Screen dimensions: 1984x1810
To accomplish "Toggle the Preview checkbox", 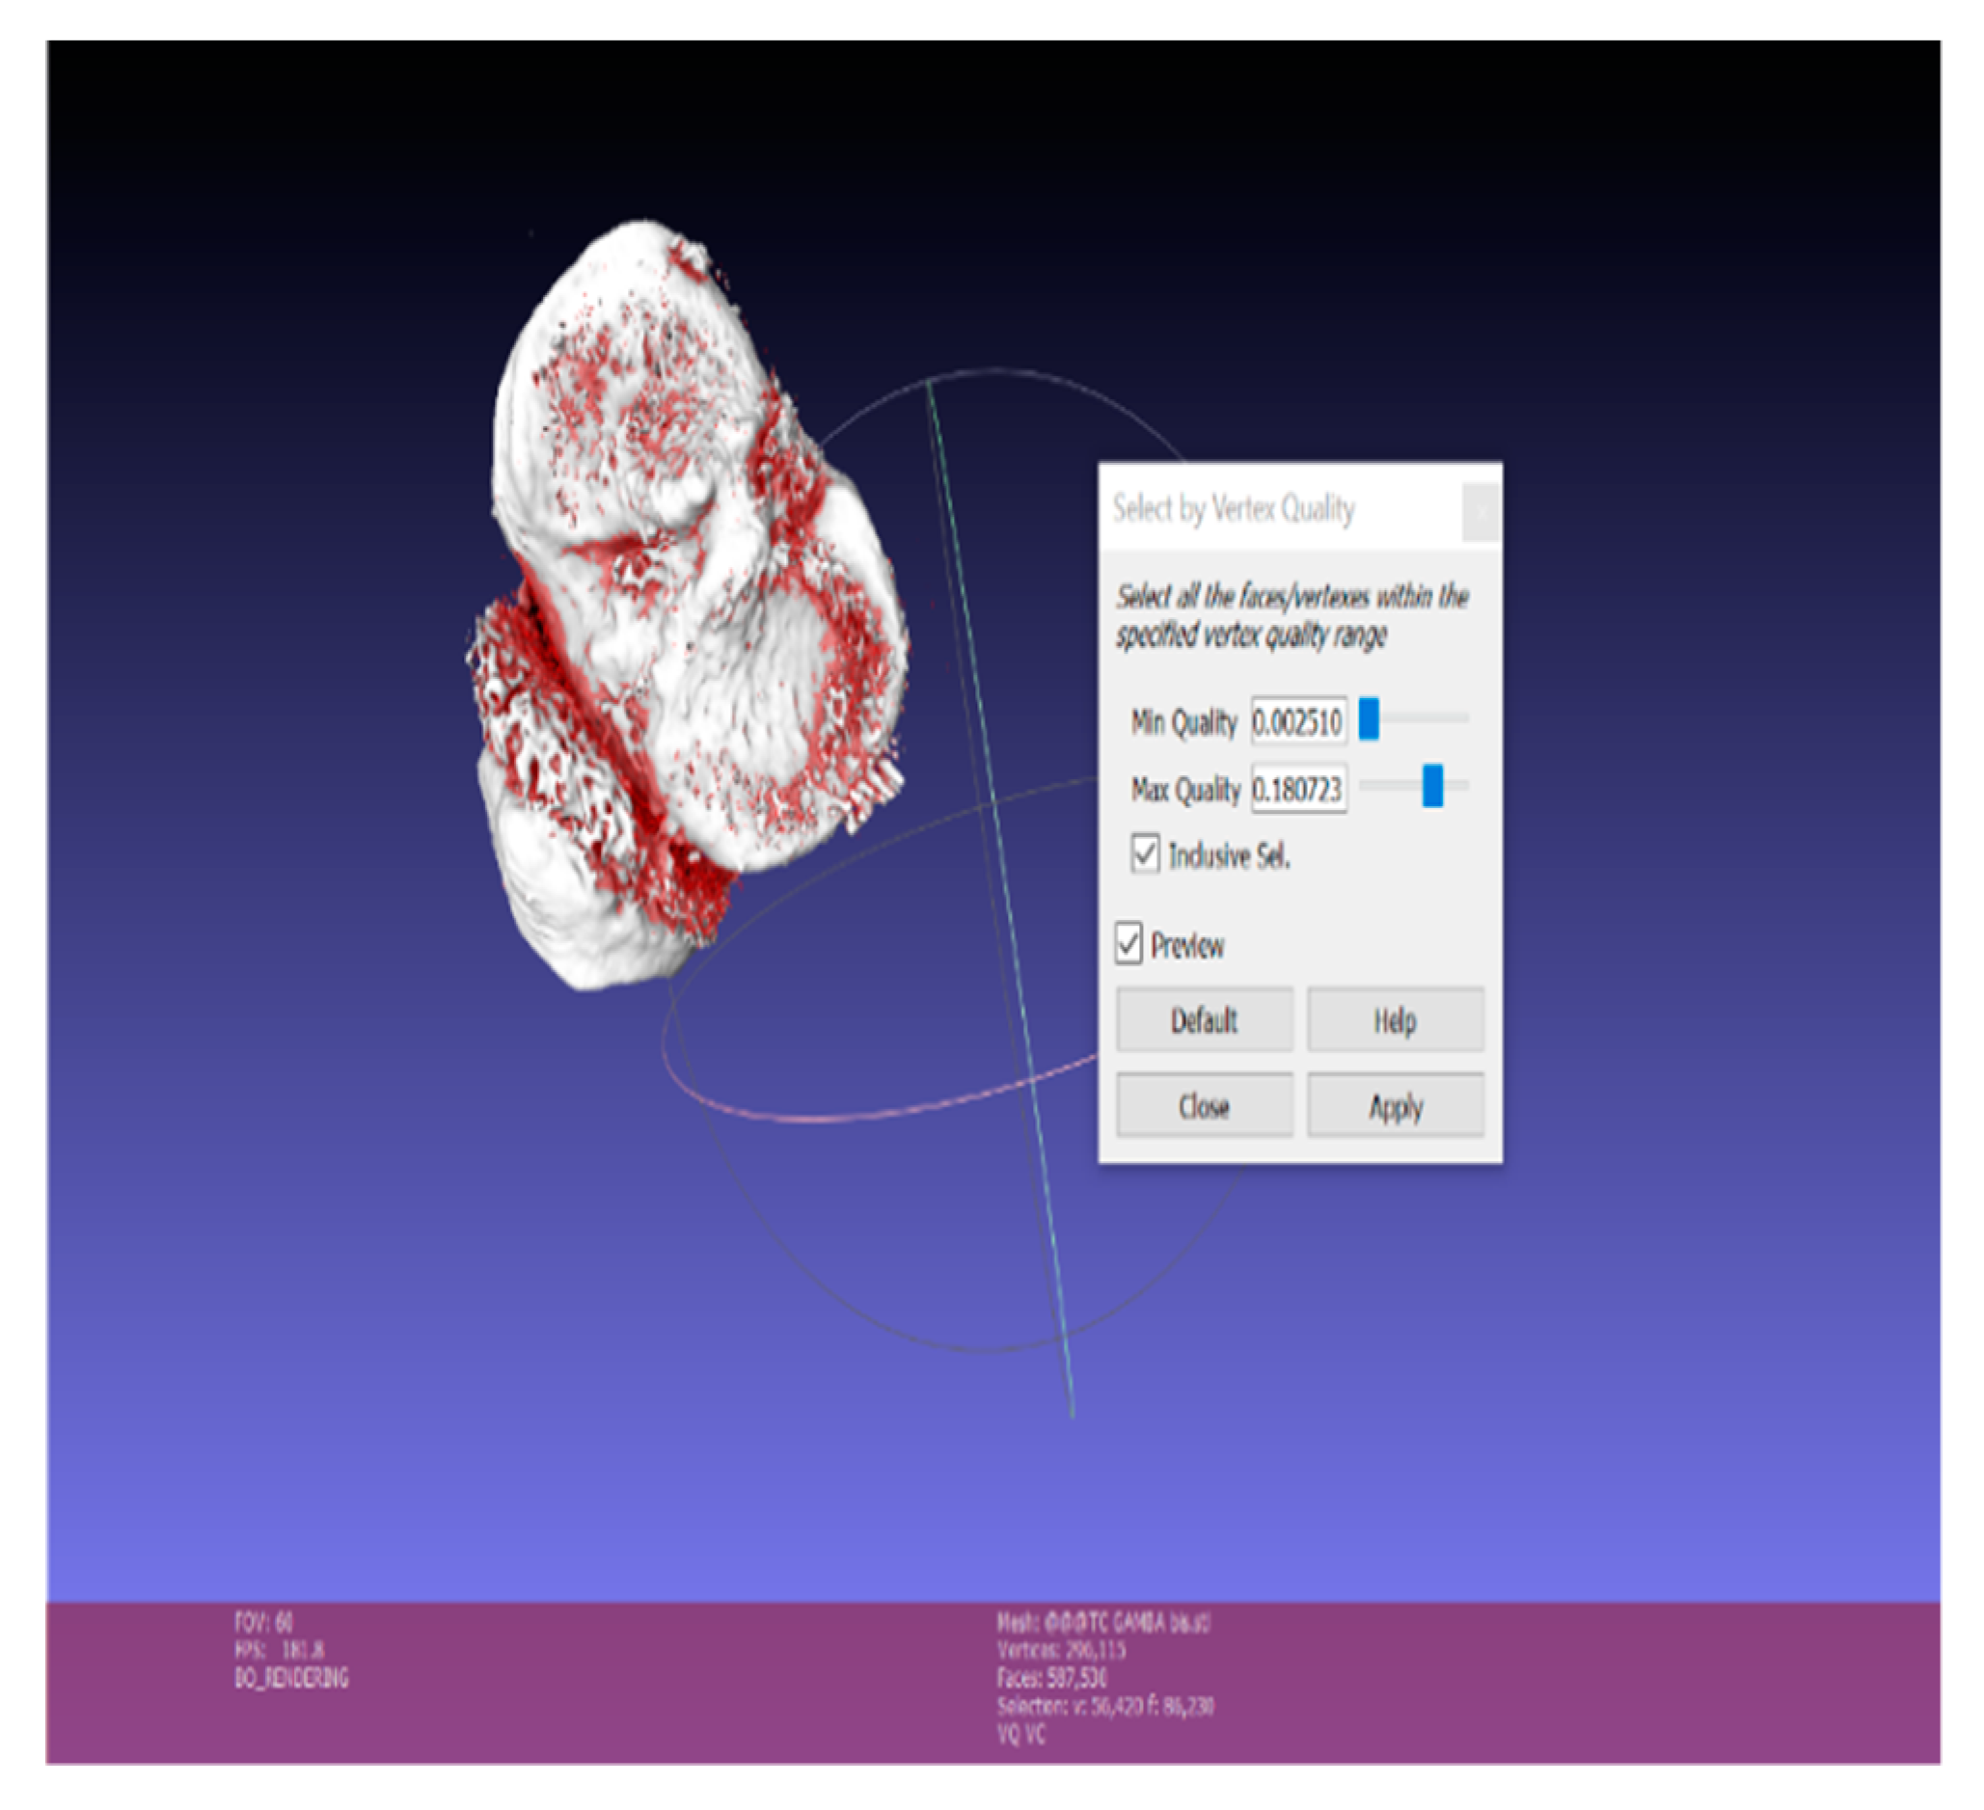I will (x=1128, y=943).
